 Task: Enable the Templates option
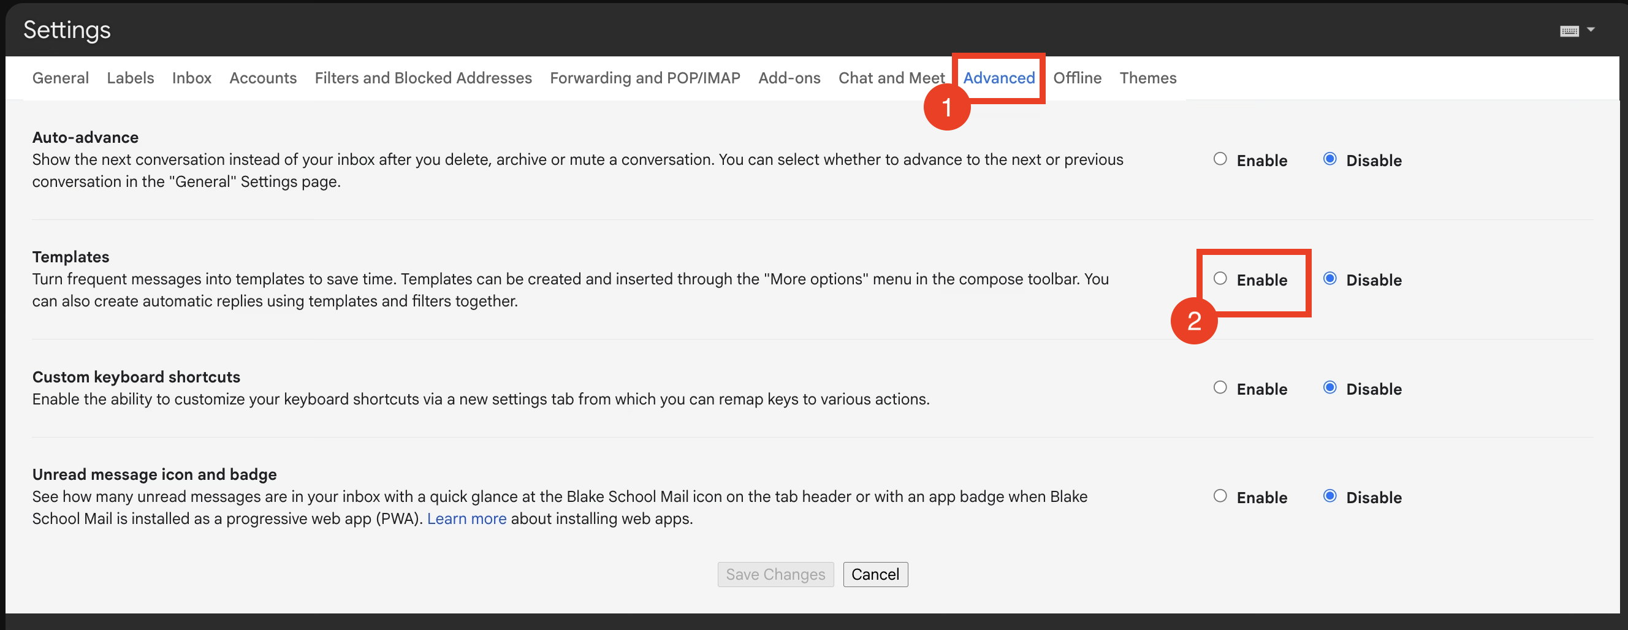click(1220, 279)
